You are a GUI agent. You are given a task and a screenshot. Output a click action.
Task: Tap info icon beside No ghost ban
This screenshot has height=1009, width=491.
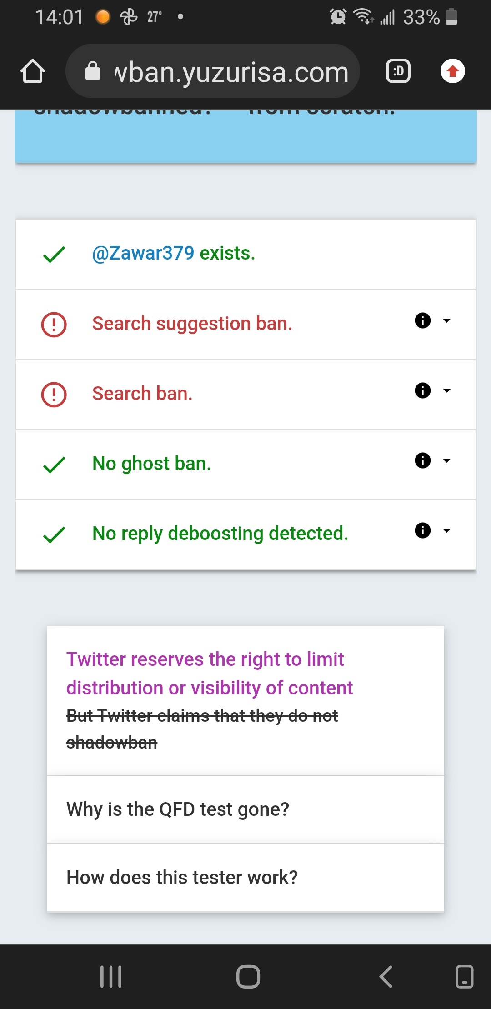[x=423, y=460]
